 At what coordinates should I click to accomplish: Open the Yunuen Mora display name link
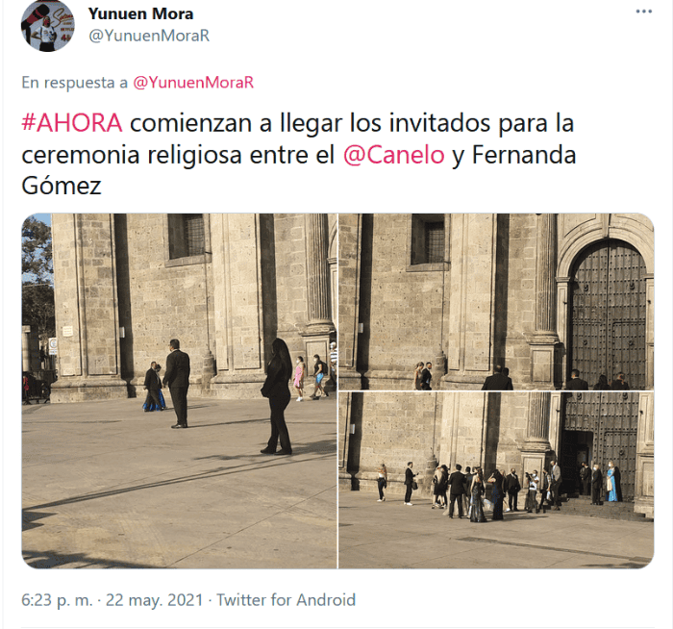(140, 13)
